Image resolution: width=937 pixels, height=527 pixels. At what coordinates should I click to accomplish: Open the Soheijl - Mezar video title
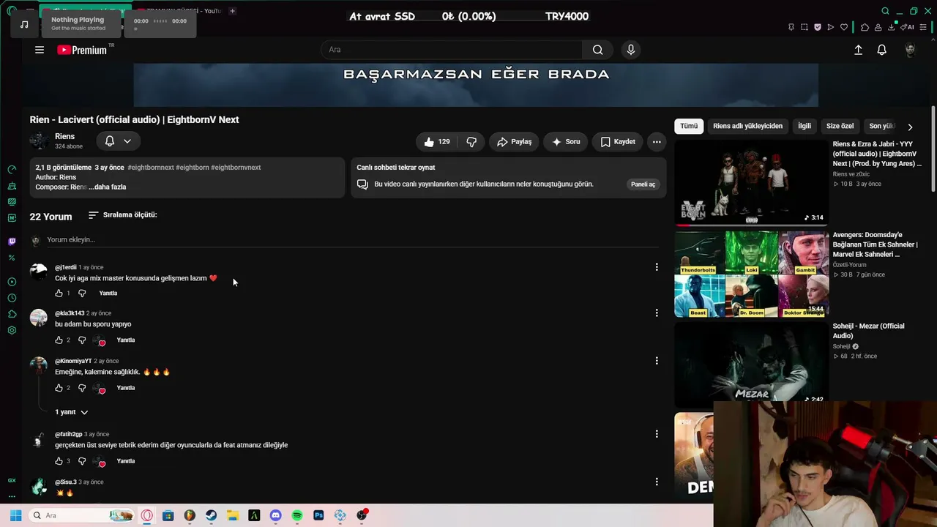868,331
